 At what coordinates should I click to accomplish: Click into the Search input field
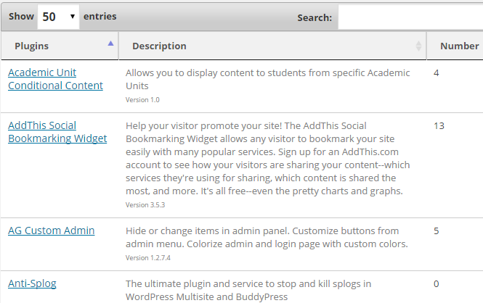point(410,17)
